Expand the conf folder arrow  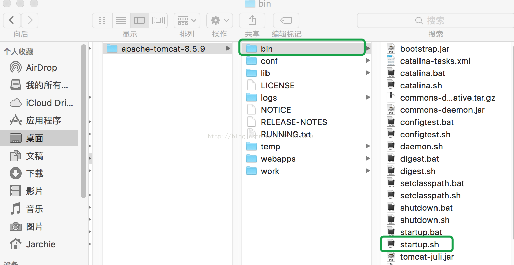tap(367, 61)
